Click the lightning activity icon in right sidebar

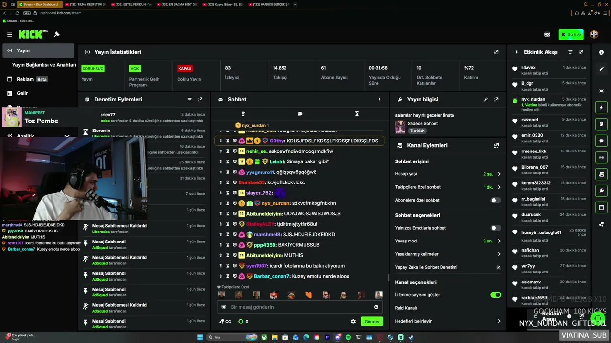click(x=601, y=107)
